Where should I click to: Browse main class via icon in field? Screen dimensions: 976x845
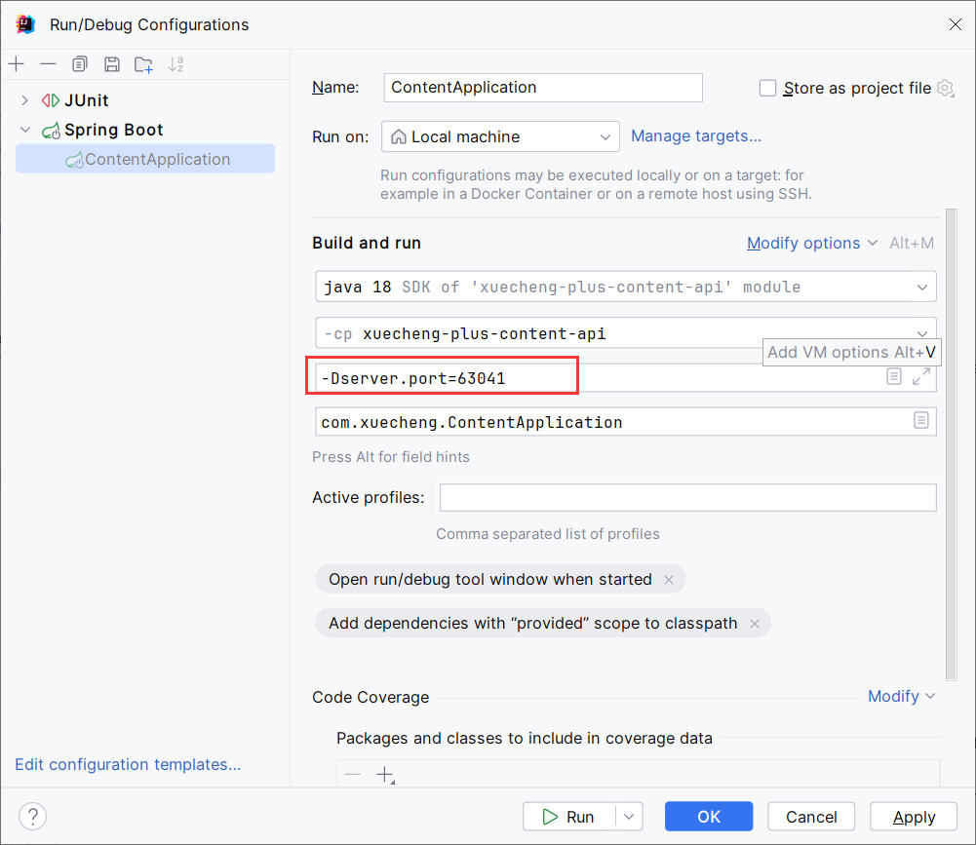(x=921, y=421)
